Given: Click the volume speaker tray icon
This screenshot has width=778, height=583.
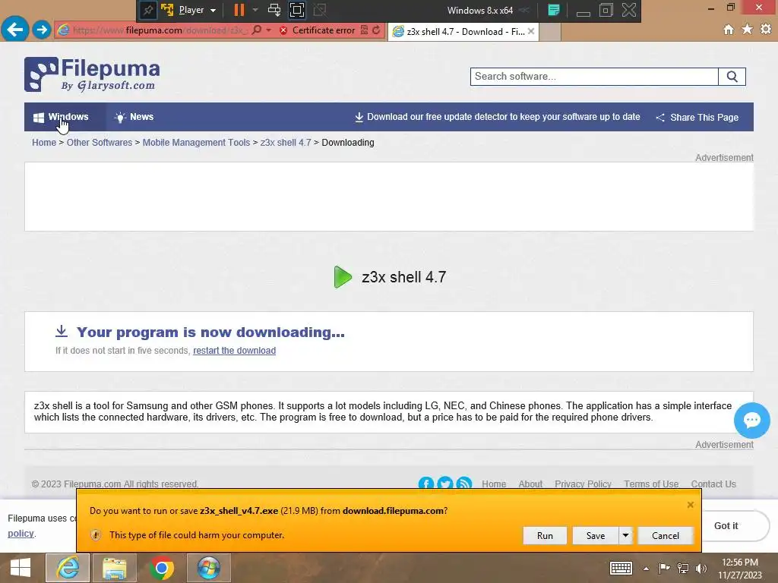Looking at the screenshot, I should pos(701,568).
